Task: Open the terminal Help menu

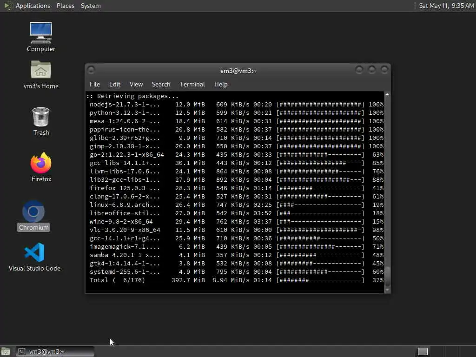Action: point(221,85)
